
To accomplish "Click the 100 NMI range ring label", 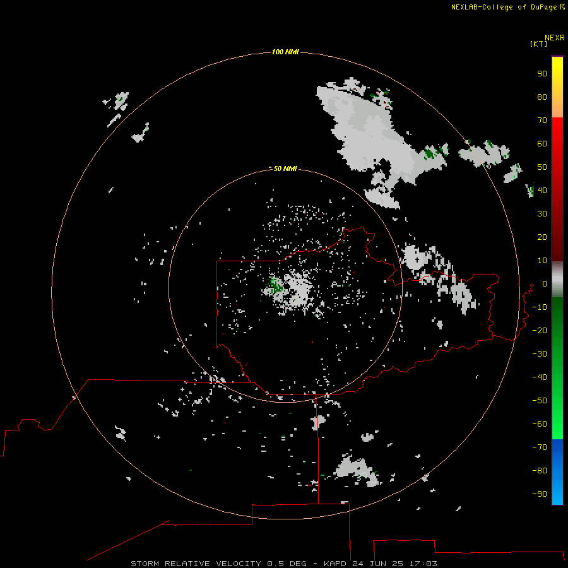I will pos(285,52).
